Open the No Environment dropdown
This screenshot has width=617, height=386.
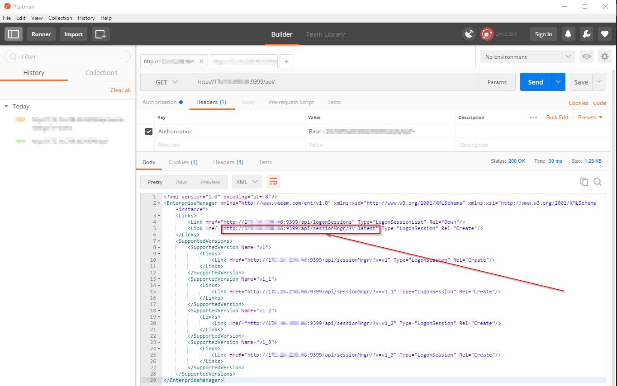[x=528, y=56]
